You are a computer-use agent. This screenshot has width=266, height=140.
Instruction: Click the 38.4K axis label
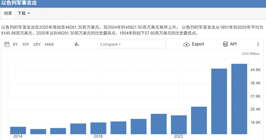256,83
